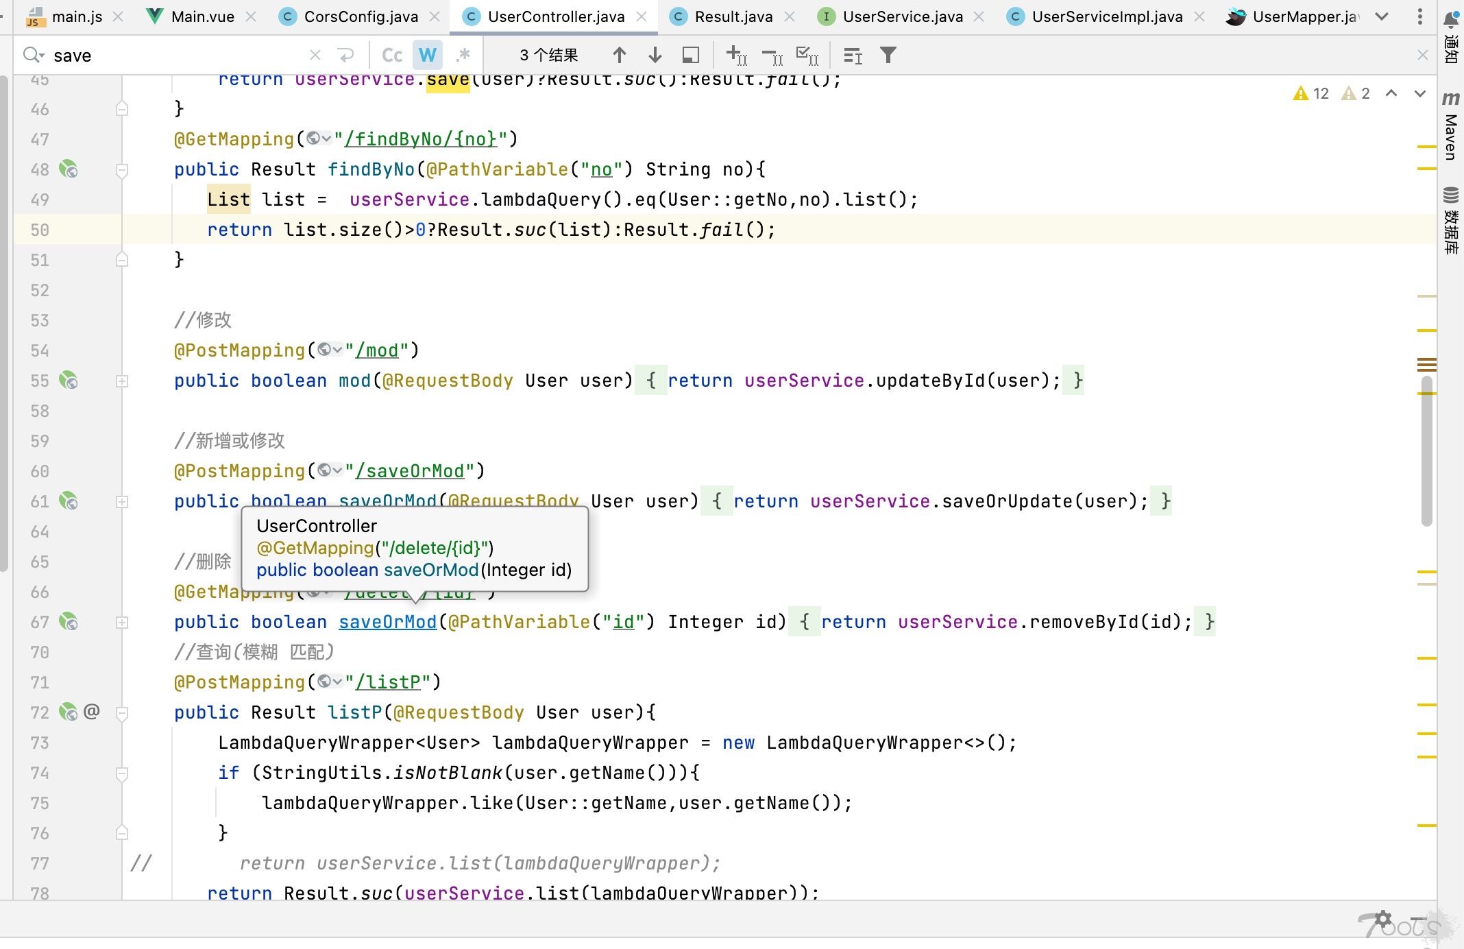Open editor tab options menu
The image size is (1464, 949).
point(1419,16)
